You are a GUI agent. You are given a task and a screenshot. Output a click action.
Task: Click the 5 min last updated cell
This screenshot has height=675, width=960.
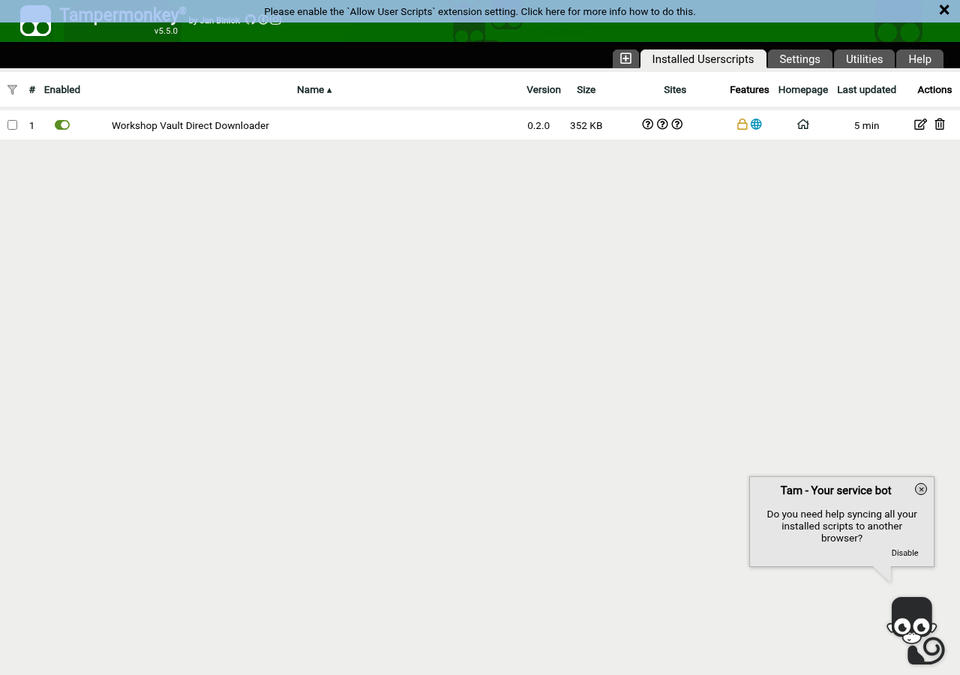click(866, 126)
